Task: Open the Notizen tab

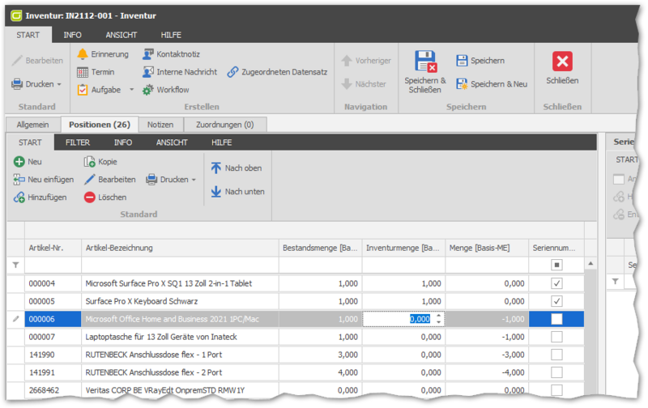Action: pyautogui.click(x=160, y=125)
